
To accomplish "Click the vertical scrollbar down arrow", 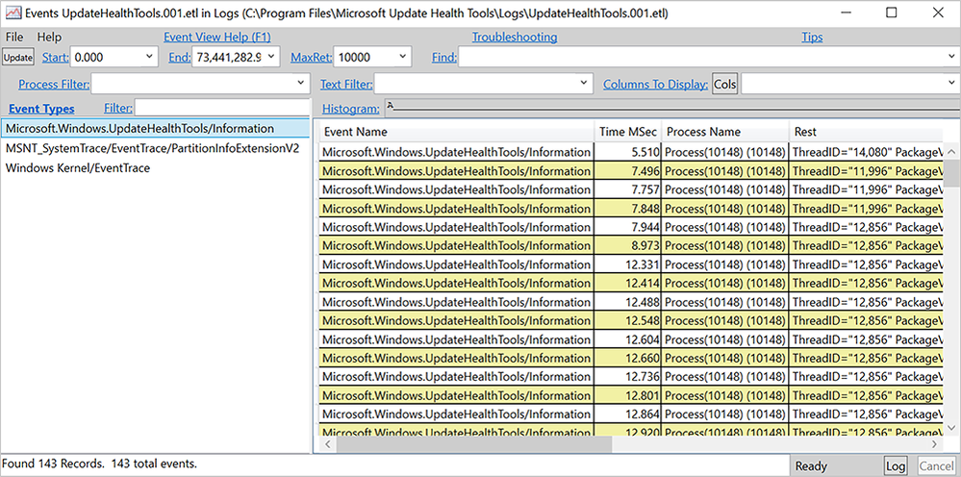I will [951, 427].
